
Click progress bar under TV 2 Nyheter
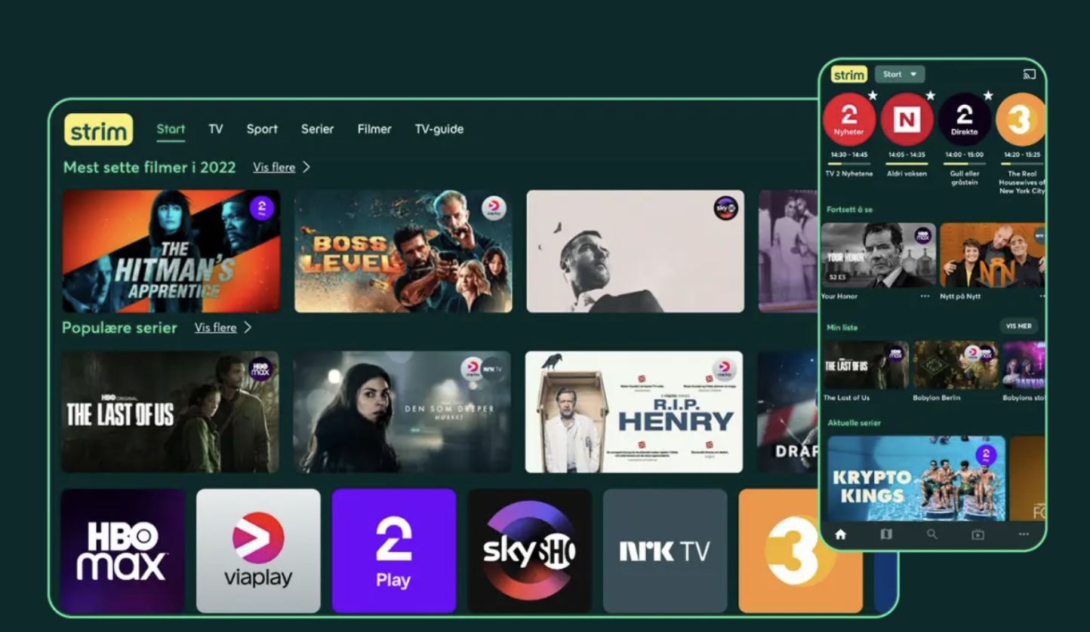coord(849,163)
